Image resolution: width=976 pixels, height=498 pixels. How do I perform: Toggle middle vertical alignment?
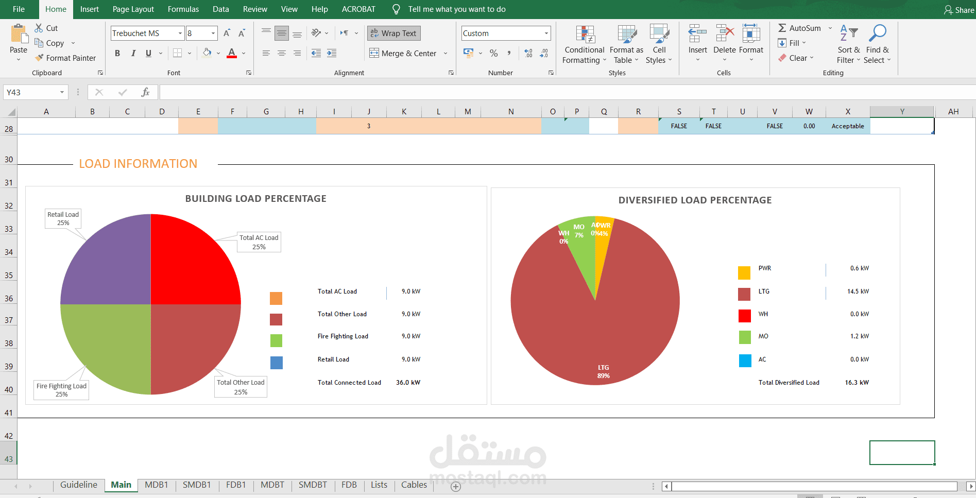coord(282,33)
